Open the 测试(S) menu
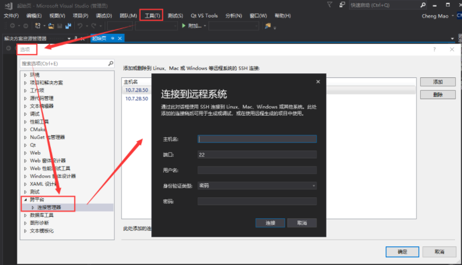The image size is (462, 265). pyautogui.click(x=175, y=16)
